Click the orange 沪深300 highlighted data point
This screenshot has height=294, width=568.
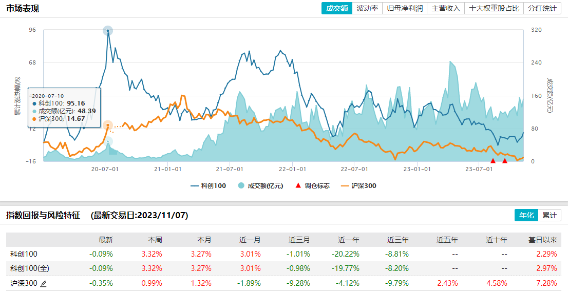coord(107,125)
